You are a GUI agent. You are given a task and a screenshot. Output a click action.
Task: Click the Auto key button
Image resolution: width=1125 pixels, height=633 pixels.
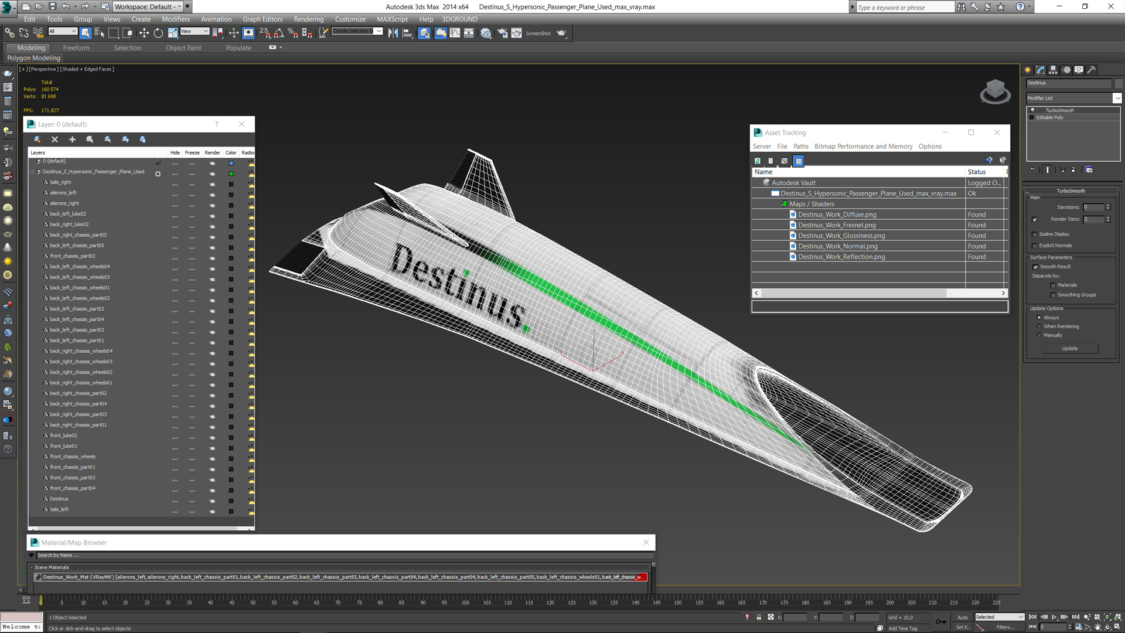pyautogui.click(x=962, y=617)
